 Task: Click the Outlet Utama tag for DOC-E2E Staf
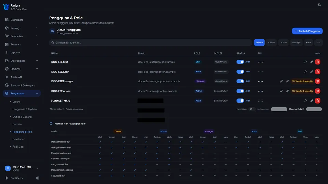click(221, 62)
